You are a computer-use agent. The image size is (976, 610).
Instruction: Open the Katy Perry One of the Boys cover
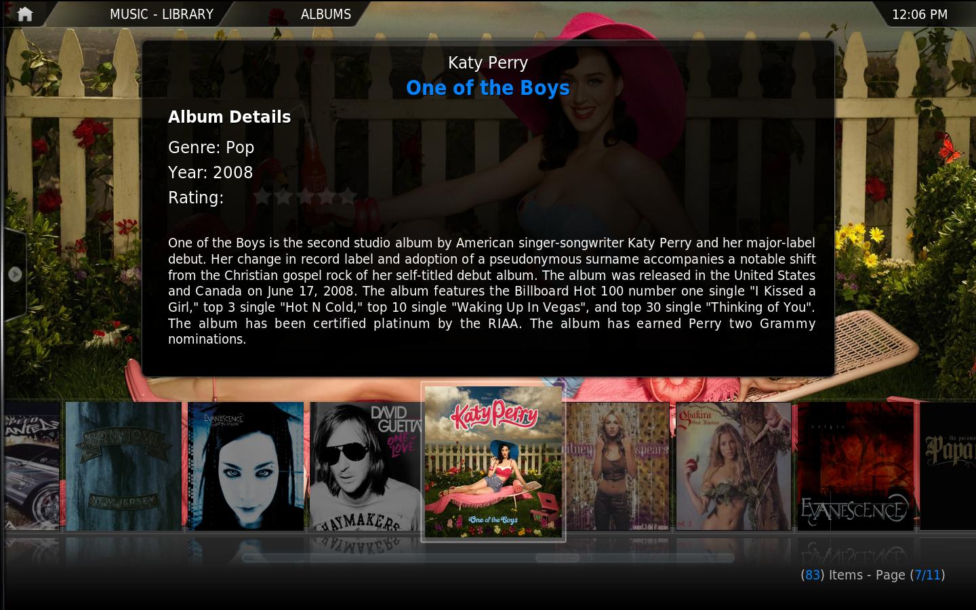[493, 462]
